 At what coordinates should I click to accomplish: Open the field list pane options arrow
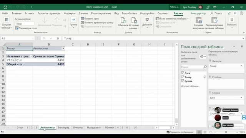tap(234, 47)
